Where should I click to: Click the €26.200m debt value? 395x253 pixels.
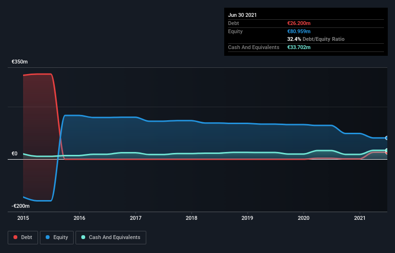299,23
